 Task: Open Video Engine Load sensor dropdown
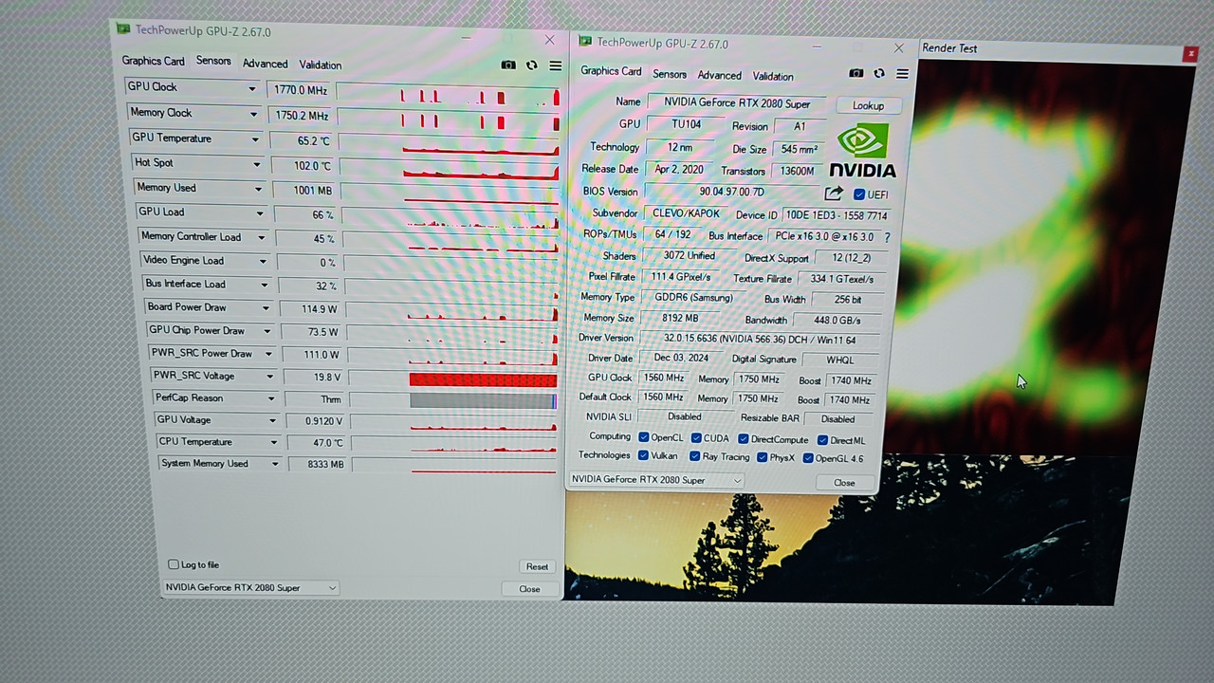coord(263,261)
